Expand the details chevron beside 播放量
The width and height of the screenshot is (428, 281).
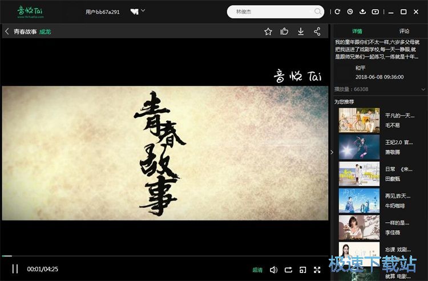coord(423,89)
